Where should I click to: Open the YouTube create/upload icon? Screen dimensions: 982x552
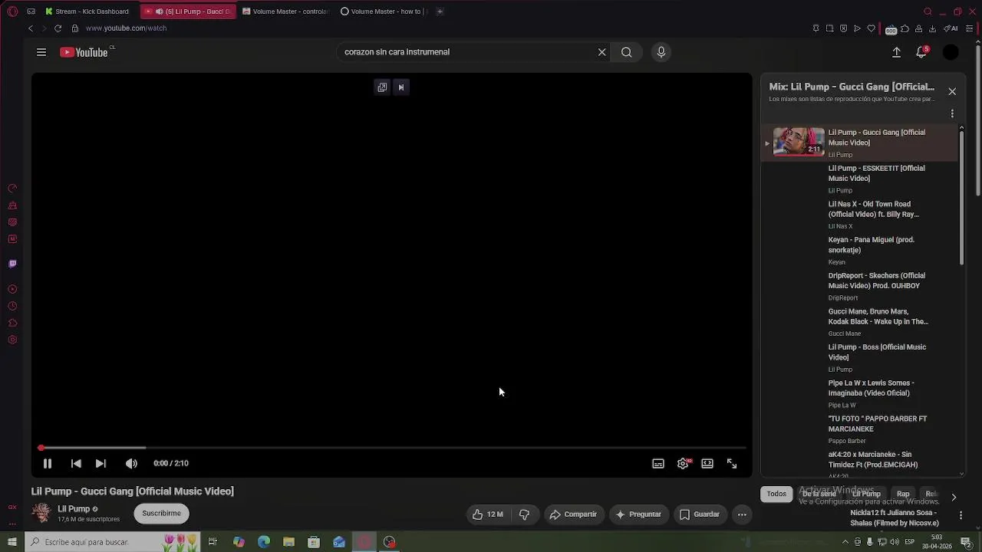pos(896,52)
